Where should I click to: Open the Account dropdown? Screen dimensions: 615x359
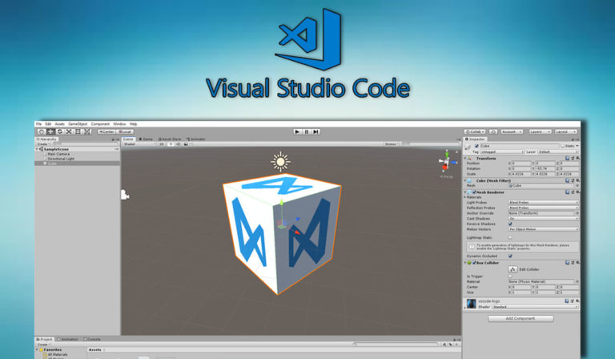(512, 132)
